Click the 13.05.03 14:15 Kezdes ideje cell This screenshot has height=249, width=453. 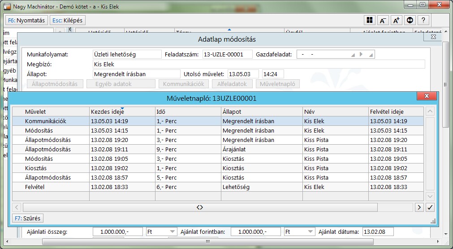tap(122, 131)
